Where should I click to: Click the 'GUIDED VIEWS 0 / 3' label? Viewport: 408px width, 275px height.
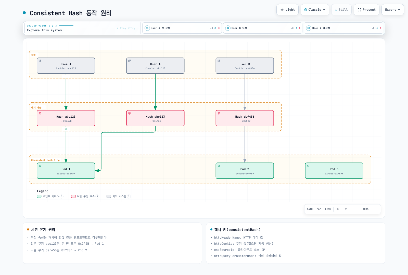point(42,26)
